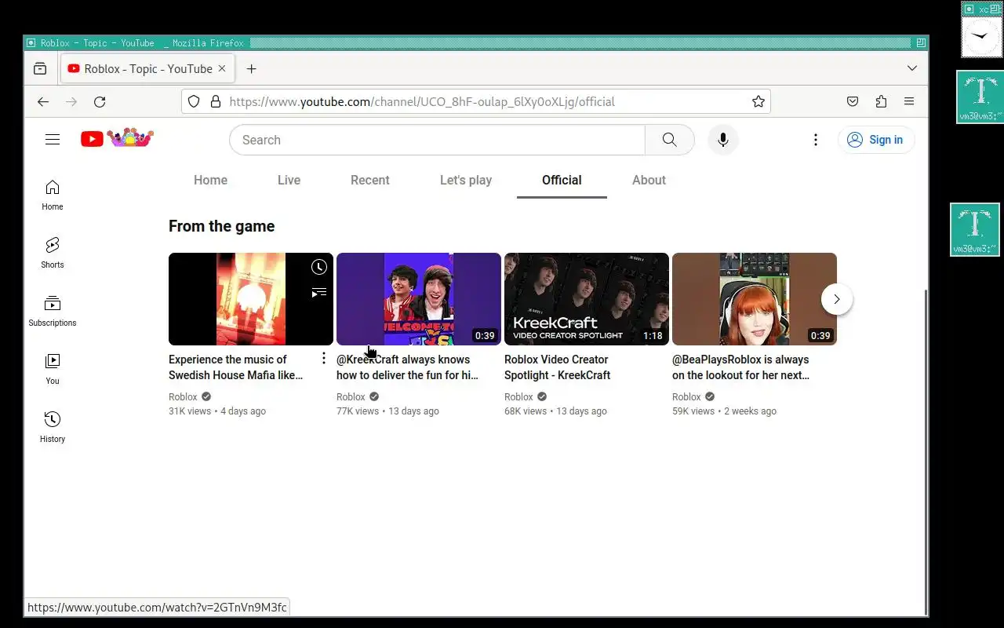Expand the list all tabs dropdown

912,68
